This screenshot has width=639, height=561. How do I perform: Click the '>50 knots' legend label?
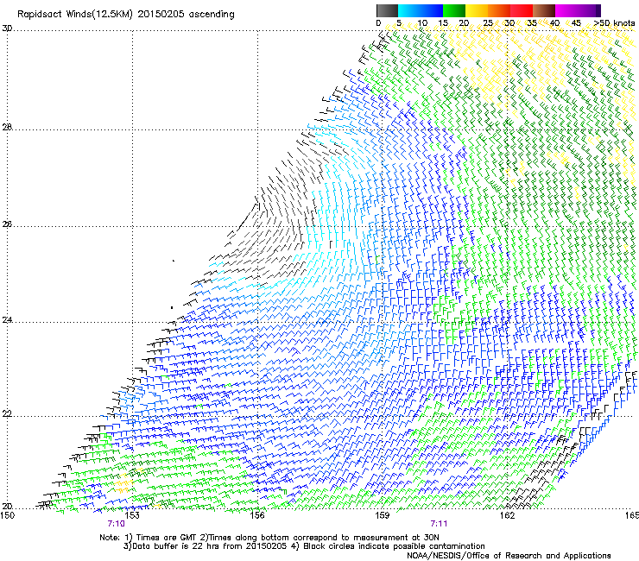pos(614,23)
